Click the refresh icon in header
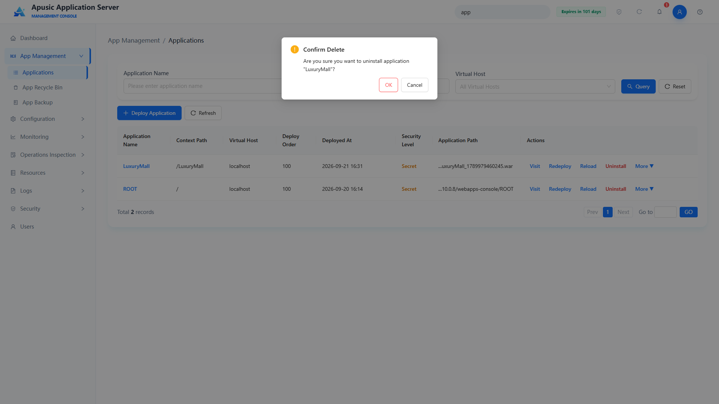This screenshot has width=719, height=404. (639, 12)
